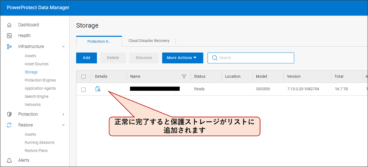Click the Protection shield icon
The image size is (368, 167).
click(x=9, y=114)
